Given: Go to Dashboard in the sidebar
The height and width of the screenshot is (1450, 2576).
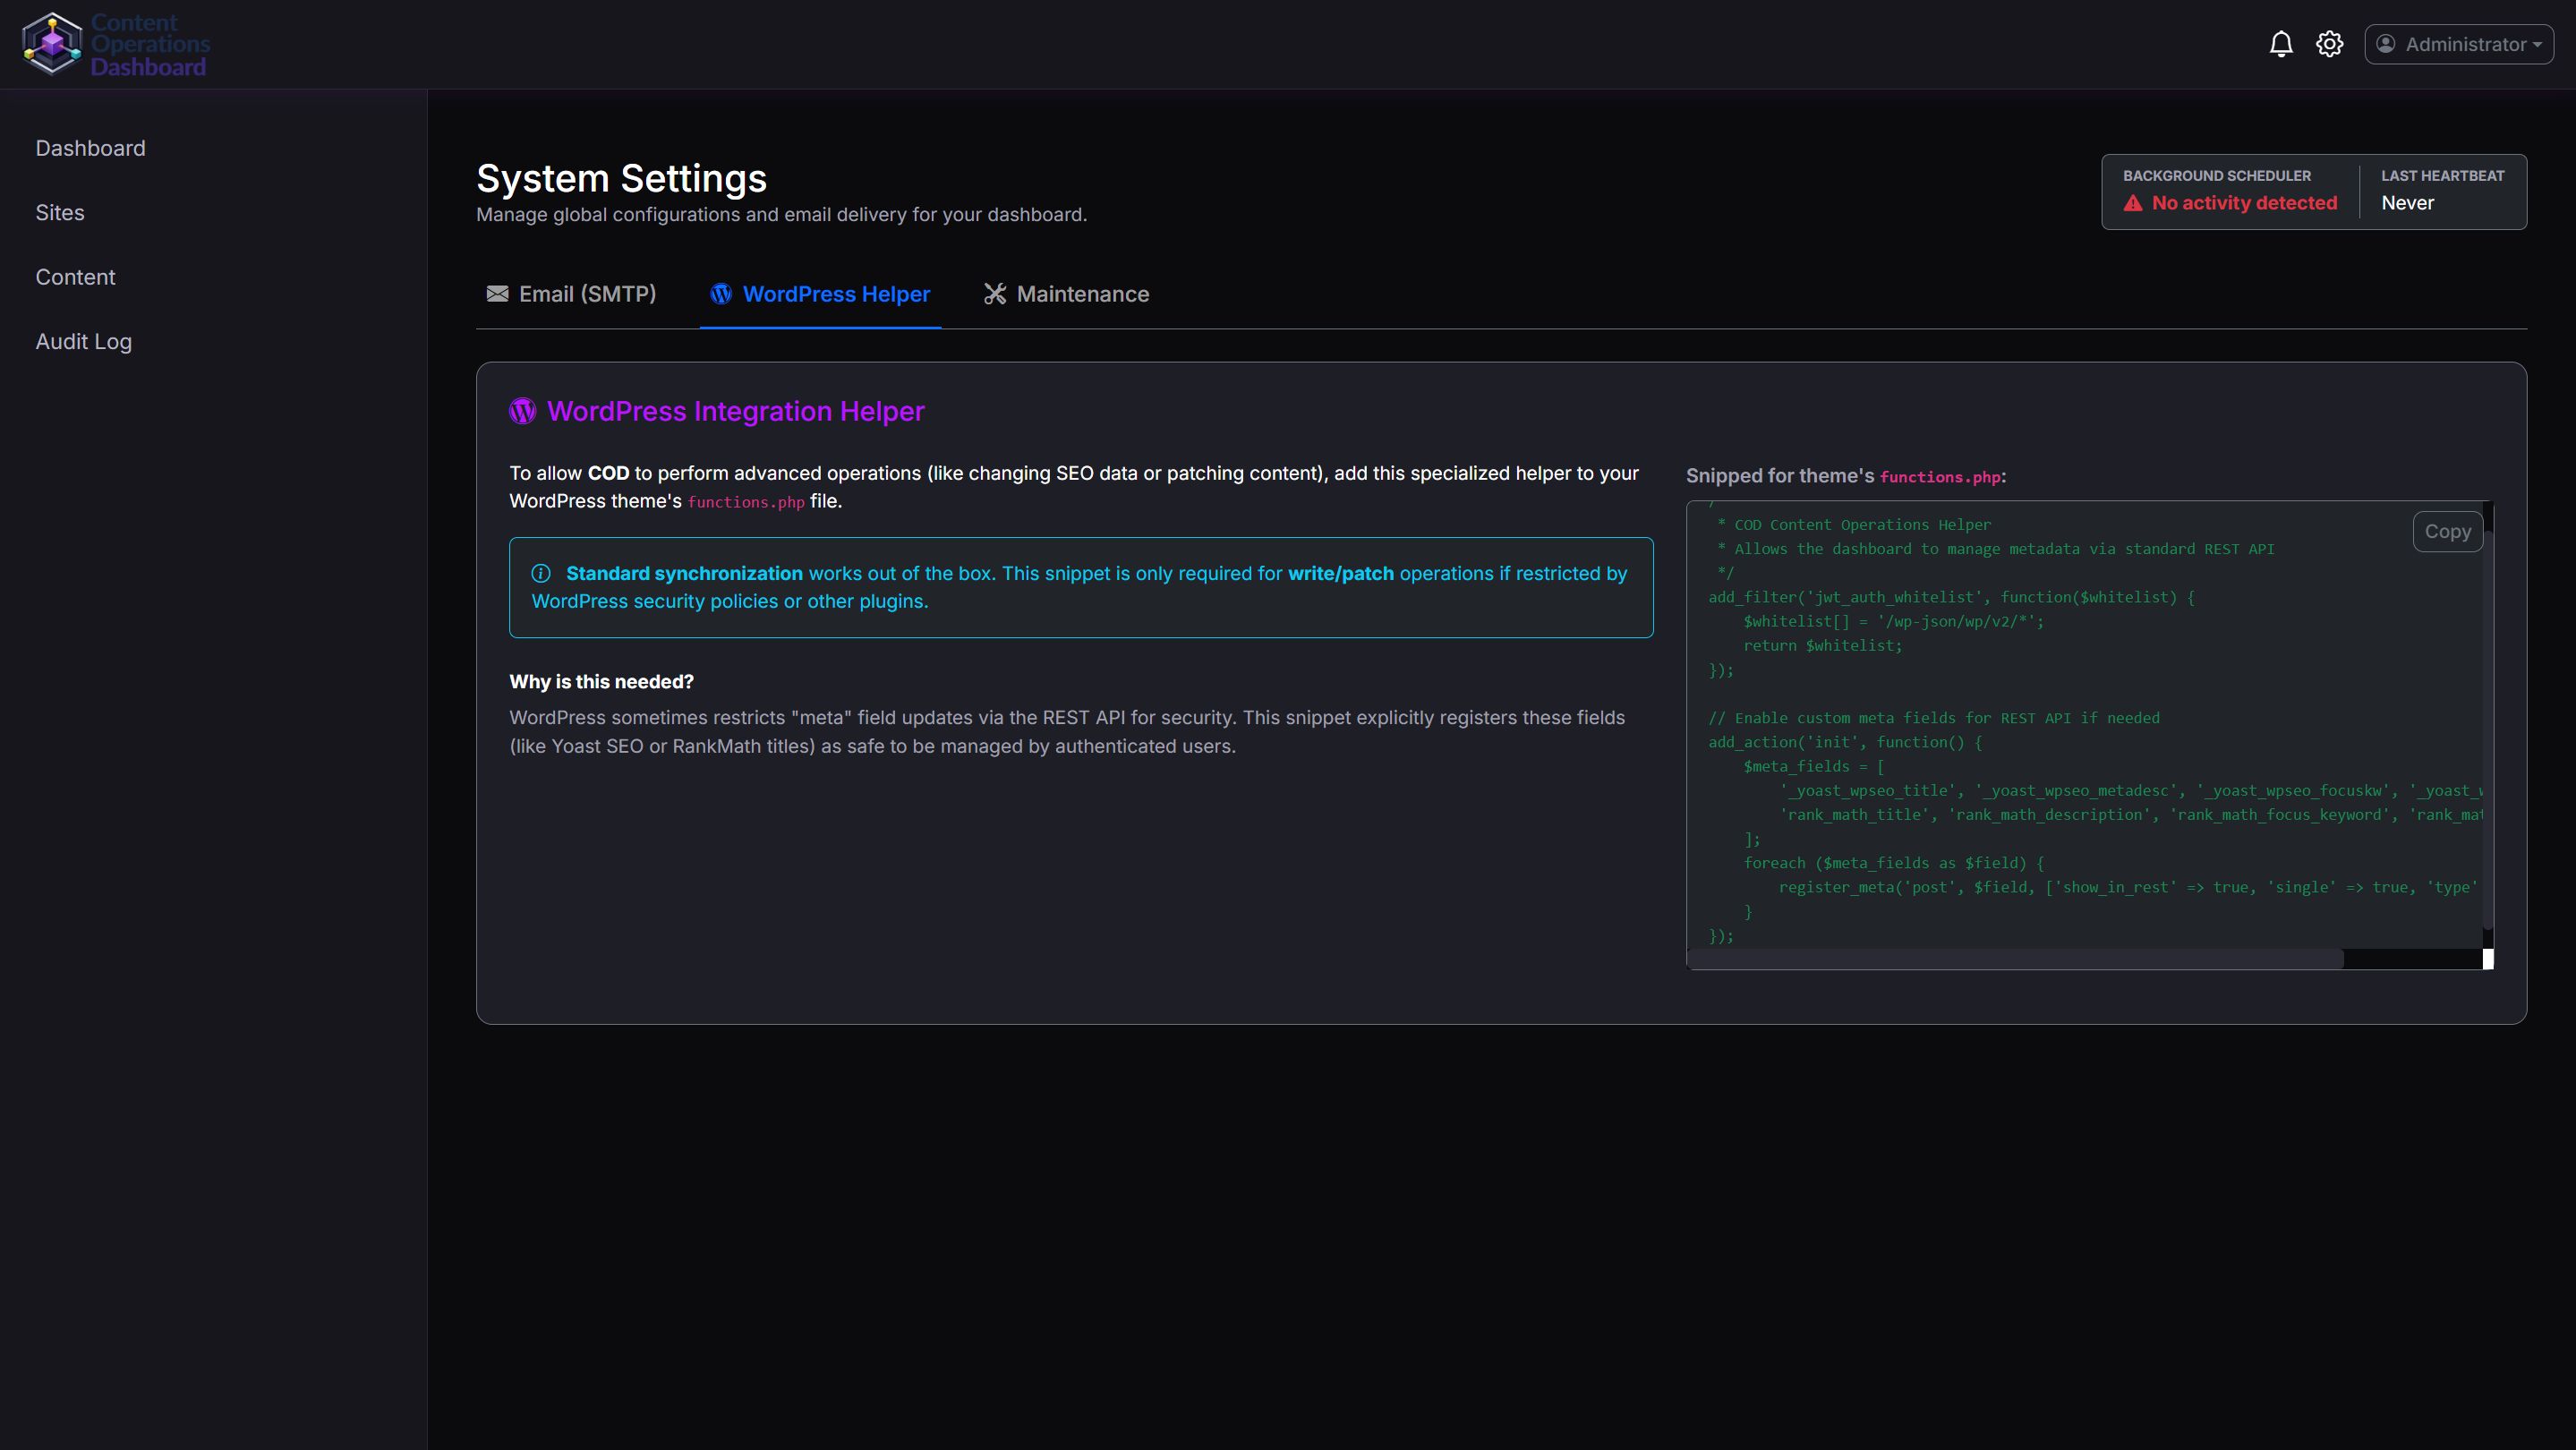Looking at the screenshot, I should pos(90,148).
